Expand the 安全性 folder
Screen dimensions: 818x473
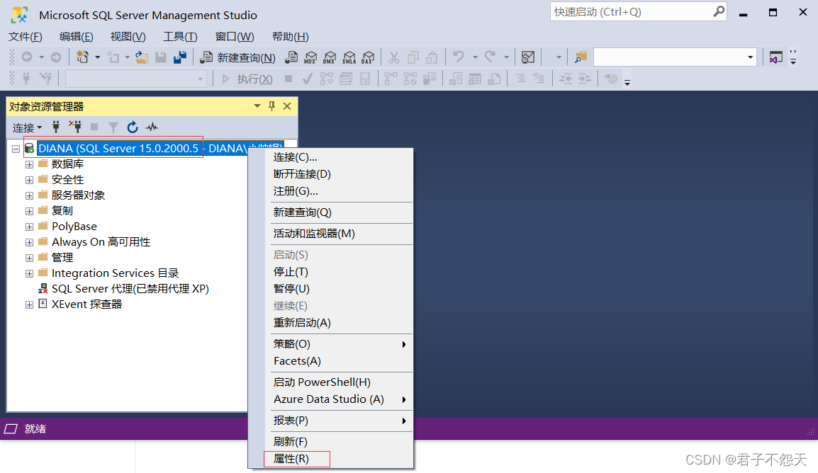coord(29,180)
